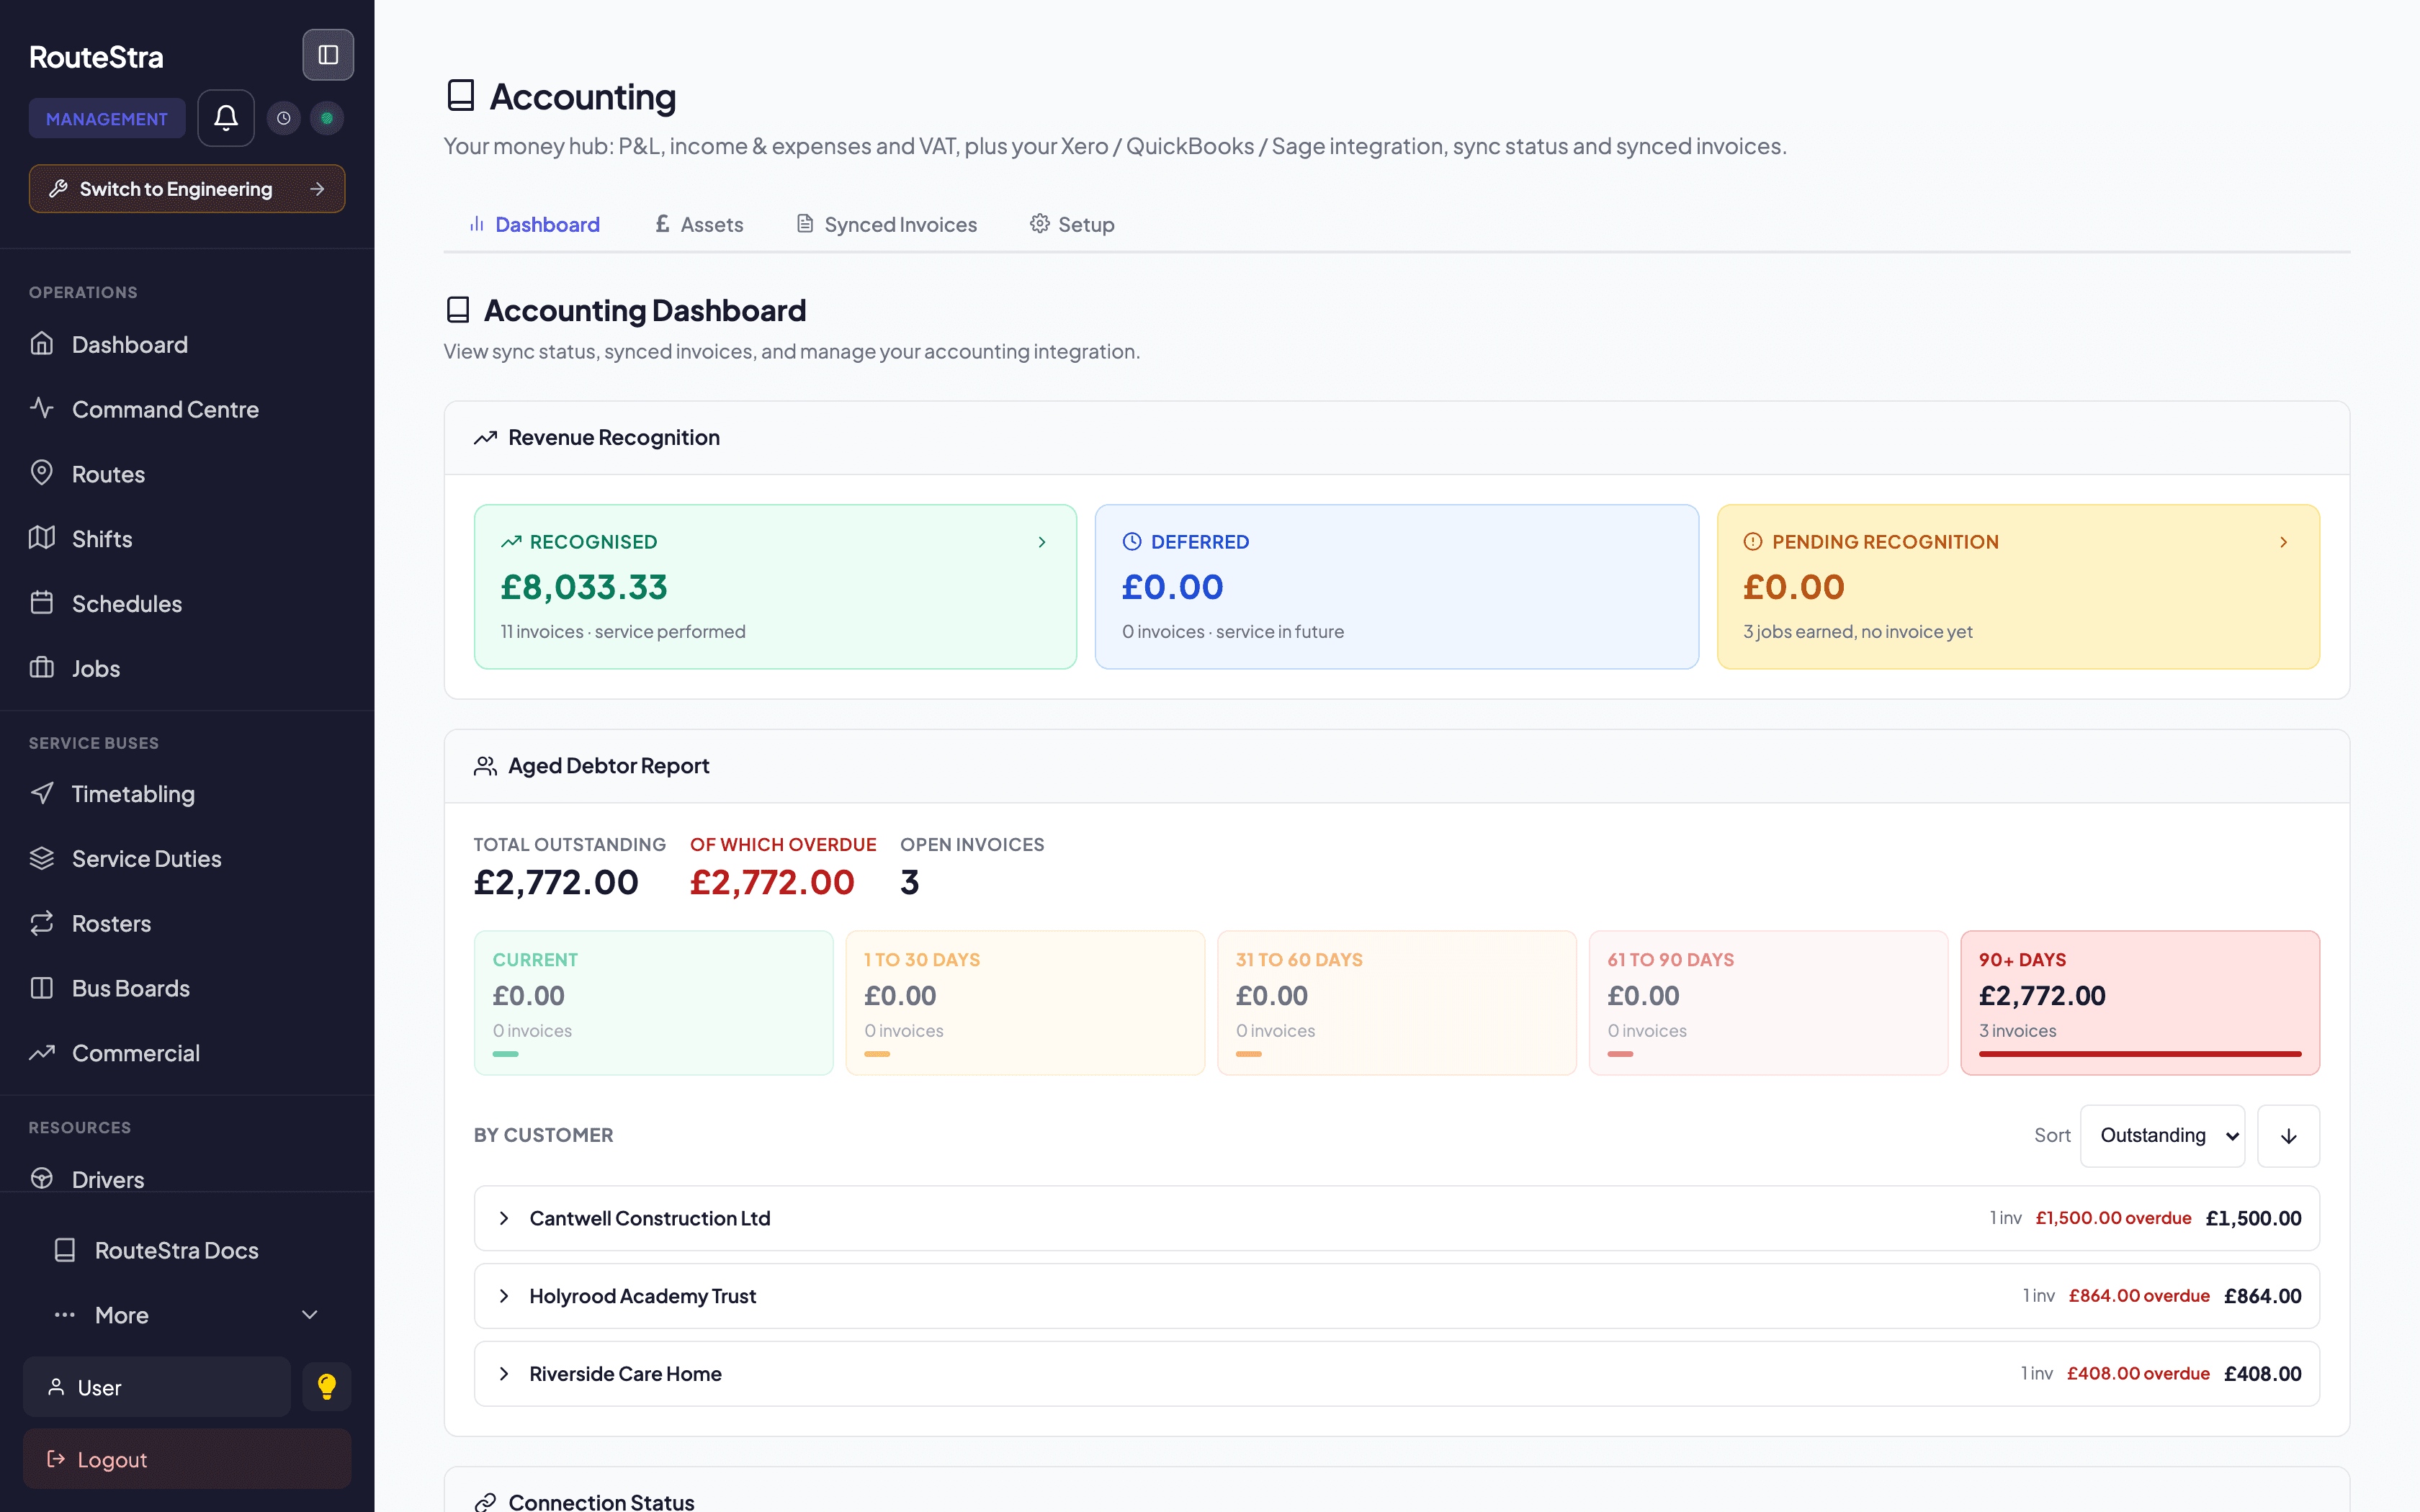Expand the More menu in sidebar

[x=187, y=1315]
